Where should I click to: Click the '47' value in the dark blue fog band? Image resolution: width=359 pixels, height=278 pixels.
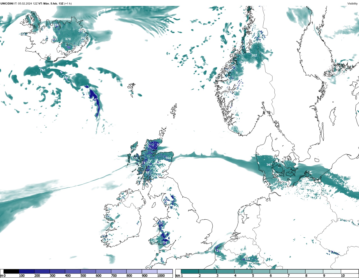[96, 100]
